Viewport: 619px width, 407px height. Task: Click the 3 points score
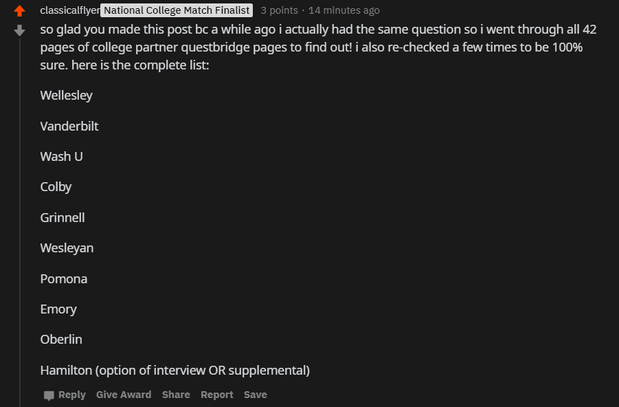[x=278, y=10]
